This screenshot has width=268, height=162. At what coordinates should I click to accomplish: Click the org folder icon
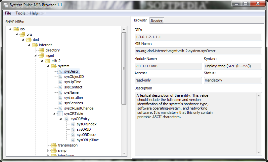tap(22, 34)
